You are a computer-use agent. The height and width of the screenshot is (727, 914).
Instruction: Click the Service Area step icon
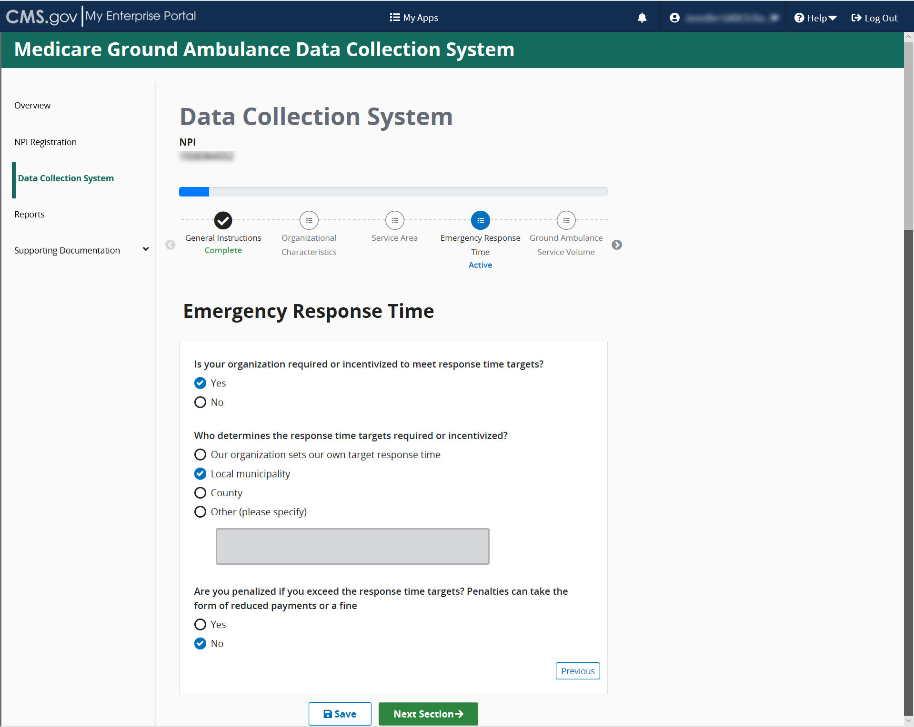click(394, 220)
